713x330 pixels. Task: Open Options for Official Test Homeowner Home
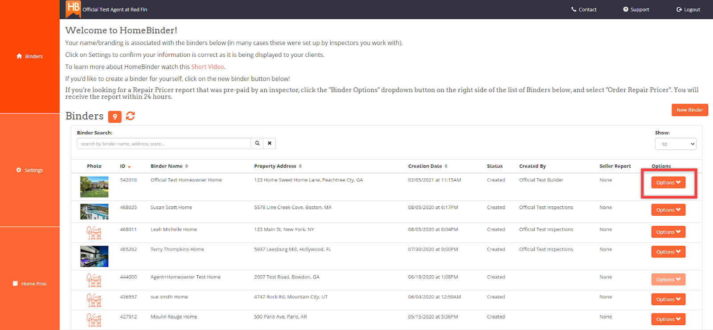(x=668, y=183)
